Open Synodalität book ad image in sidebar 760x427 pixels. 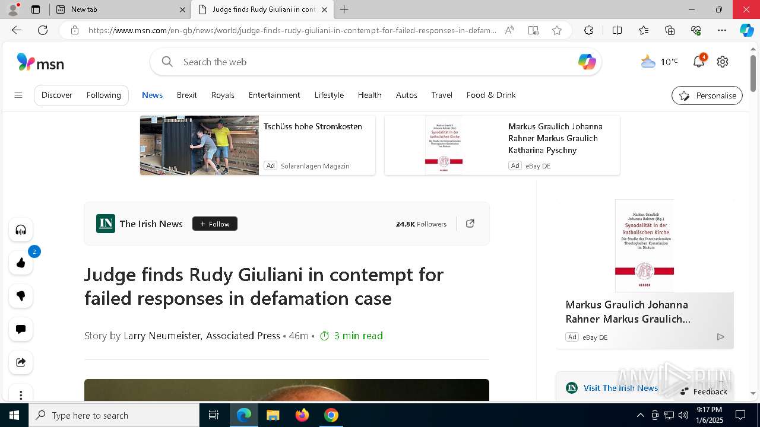click(645, 246)
